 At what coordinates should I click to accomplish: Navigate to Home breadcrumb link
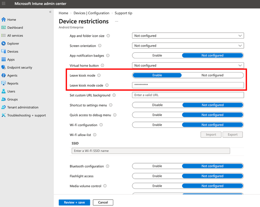click(63, 13)
